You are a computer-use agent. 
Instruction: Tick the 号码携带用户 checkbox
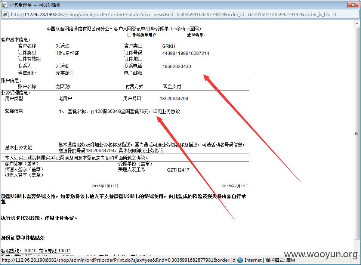coord(129,35)
